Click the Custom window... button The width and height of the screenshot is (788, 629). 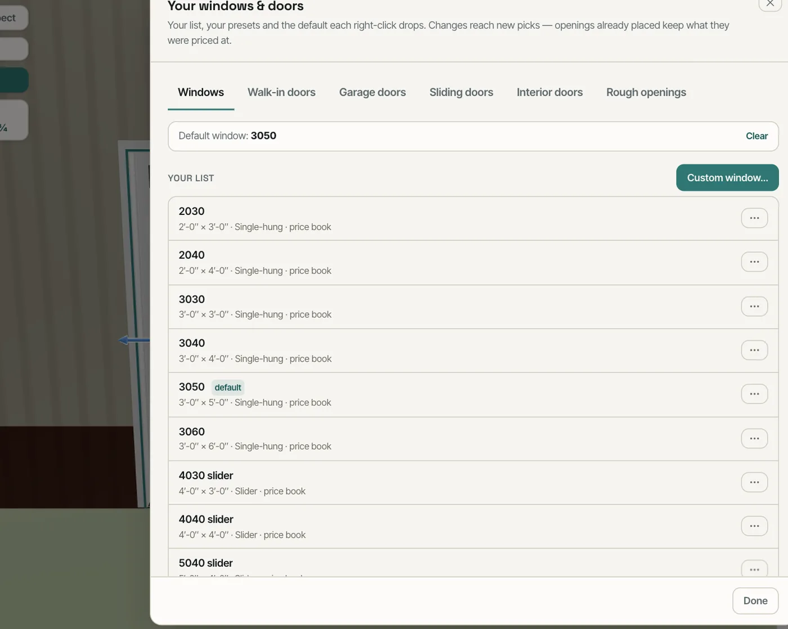click(727, 178)
